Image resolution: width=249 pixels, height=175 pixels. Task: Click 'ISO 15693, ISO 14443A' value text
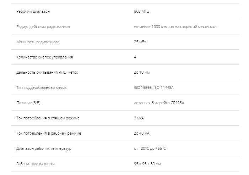(154, 87)
